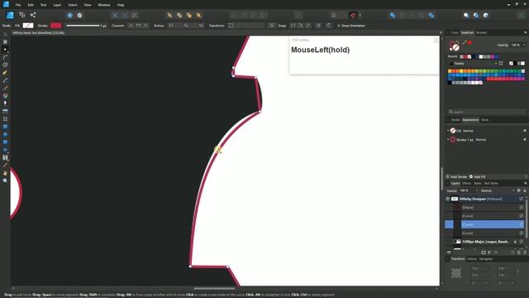Select the Color Picker tool
The image size is (529, 298).
coord(5,166)
